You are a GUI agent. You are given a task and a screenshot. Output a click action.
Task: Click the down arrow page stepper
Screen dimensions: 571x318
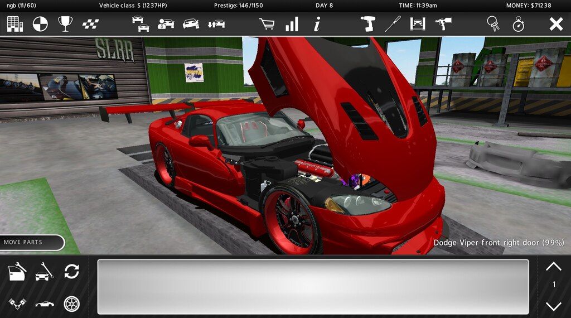click(x=554, y=306)
